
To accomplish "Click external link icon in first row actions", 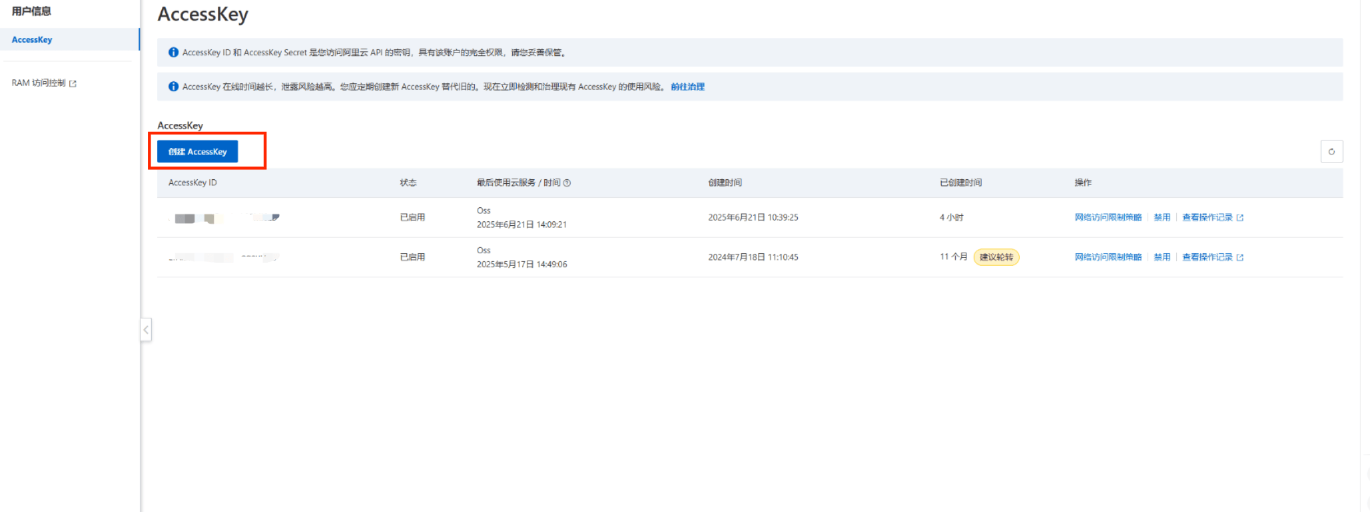I will pos(1240,218).
